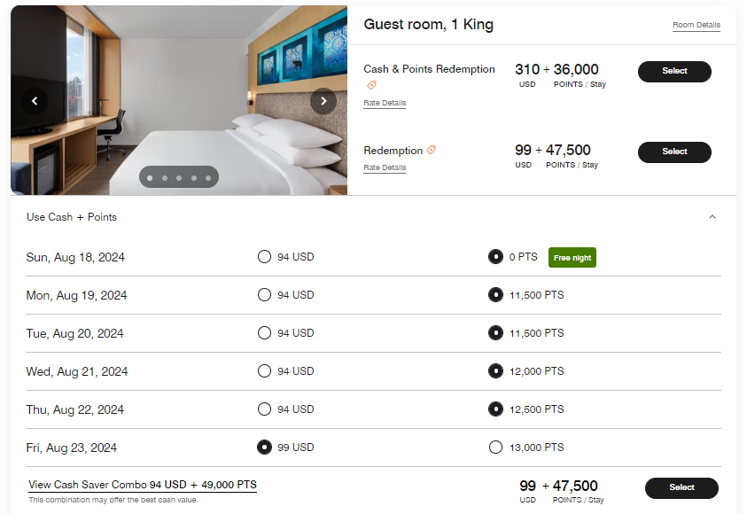View the Cash Saver Combo offer
This screenshot has width=747, height=514.
pyautogui.click(x=142, y=485)
